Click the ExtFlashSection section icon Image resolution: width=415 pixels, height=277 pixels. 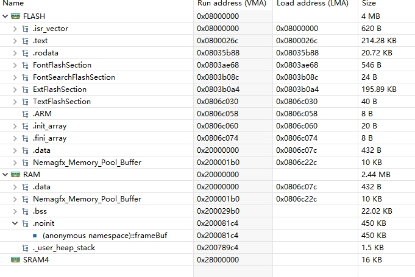point(26,89)
